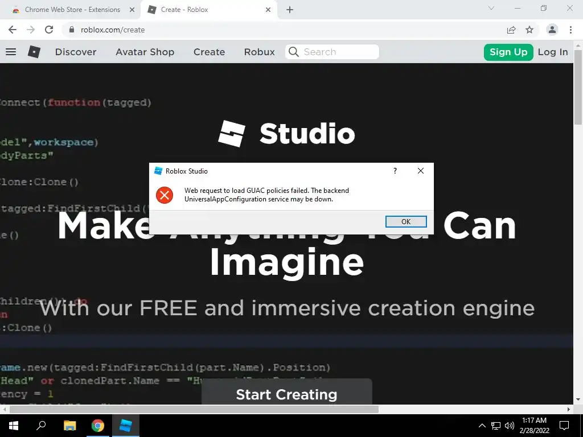This screenshot has height=437, width=583.
Task: Open File Explorer from the taskbar
Action: tap(69, 426)
